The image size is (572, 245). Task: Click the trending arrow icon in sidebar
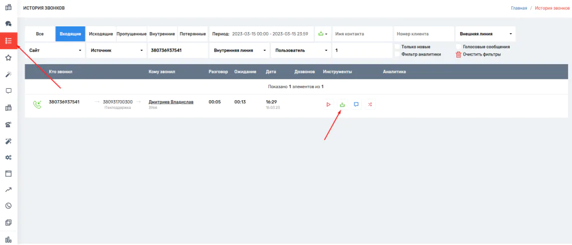(9, 189)
